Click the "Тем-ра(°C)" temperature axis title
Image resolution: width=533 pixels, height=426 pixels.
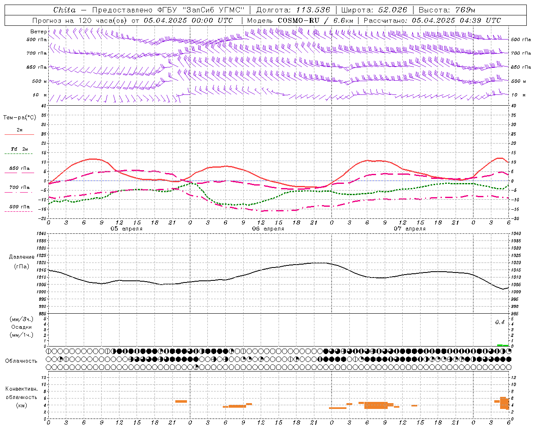(x=20, y=118)
